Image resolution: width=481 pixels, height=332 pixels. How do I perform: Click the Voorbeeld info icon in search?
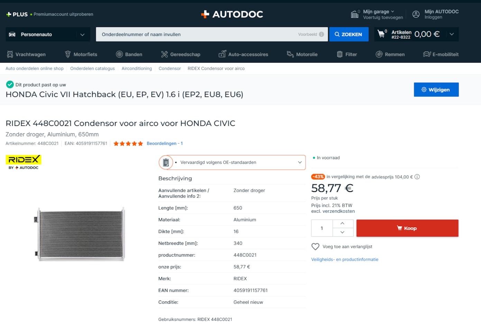(x=321, y=34)
